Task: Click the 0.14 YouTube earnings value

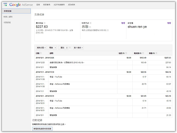Action: click(144, 101)
